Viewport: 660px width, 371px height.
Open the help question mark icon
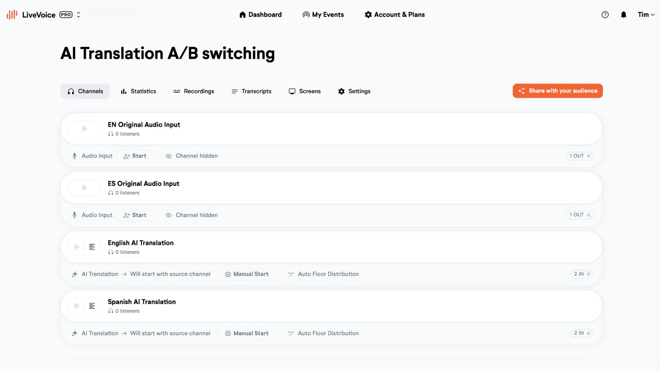(x=605, y=14)
